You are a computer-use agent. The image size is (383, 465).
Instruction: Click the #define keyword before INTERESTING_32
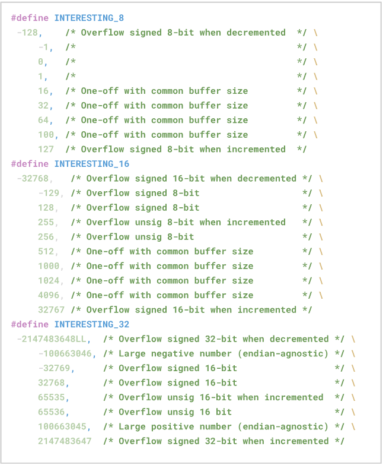30,324
